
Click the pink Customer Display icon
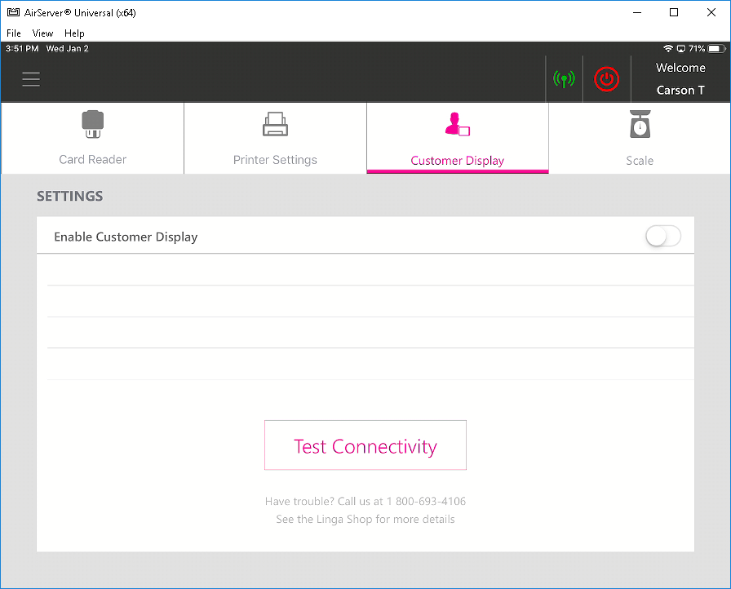point(457,124)
